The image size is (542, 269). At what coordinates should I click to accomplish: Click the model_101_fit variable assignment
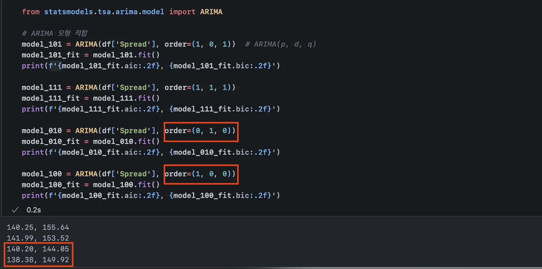tap(51, 55)
